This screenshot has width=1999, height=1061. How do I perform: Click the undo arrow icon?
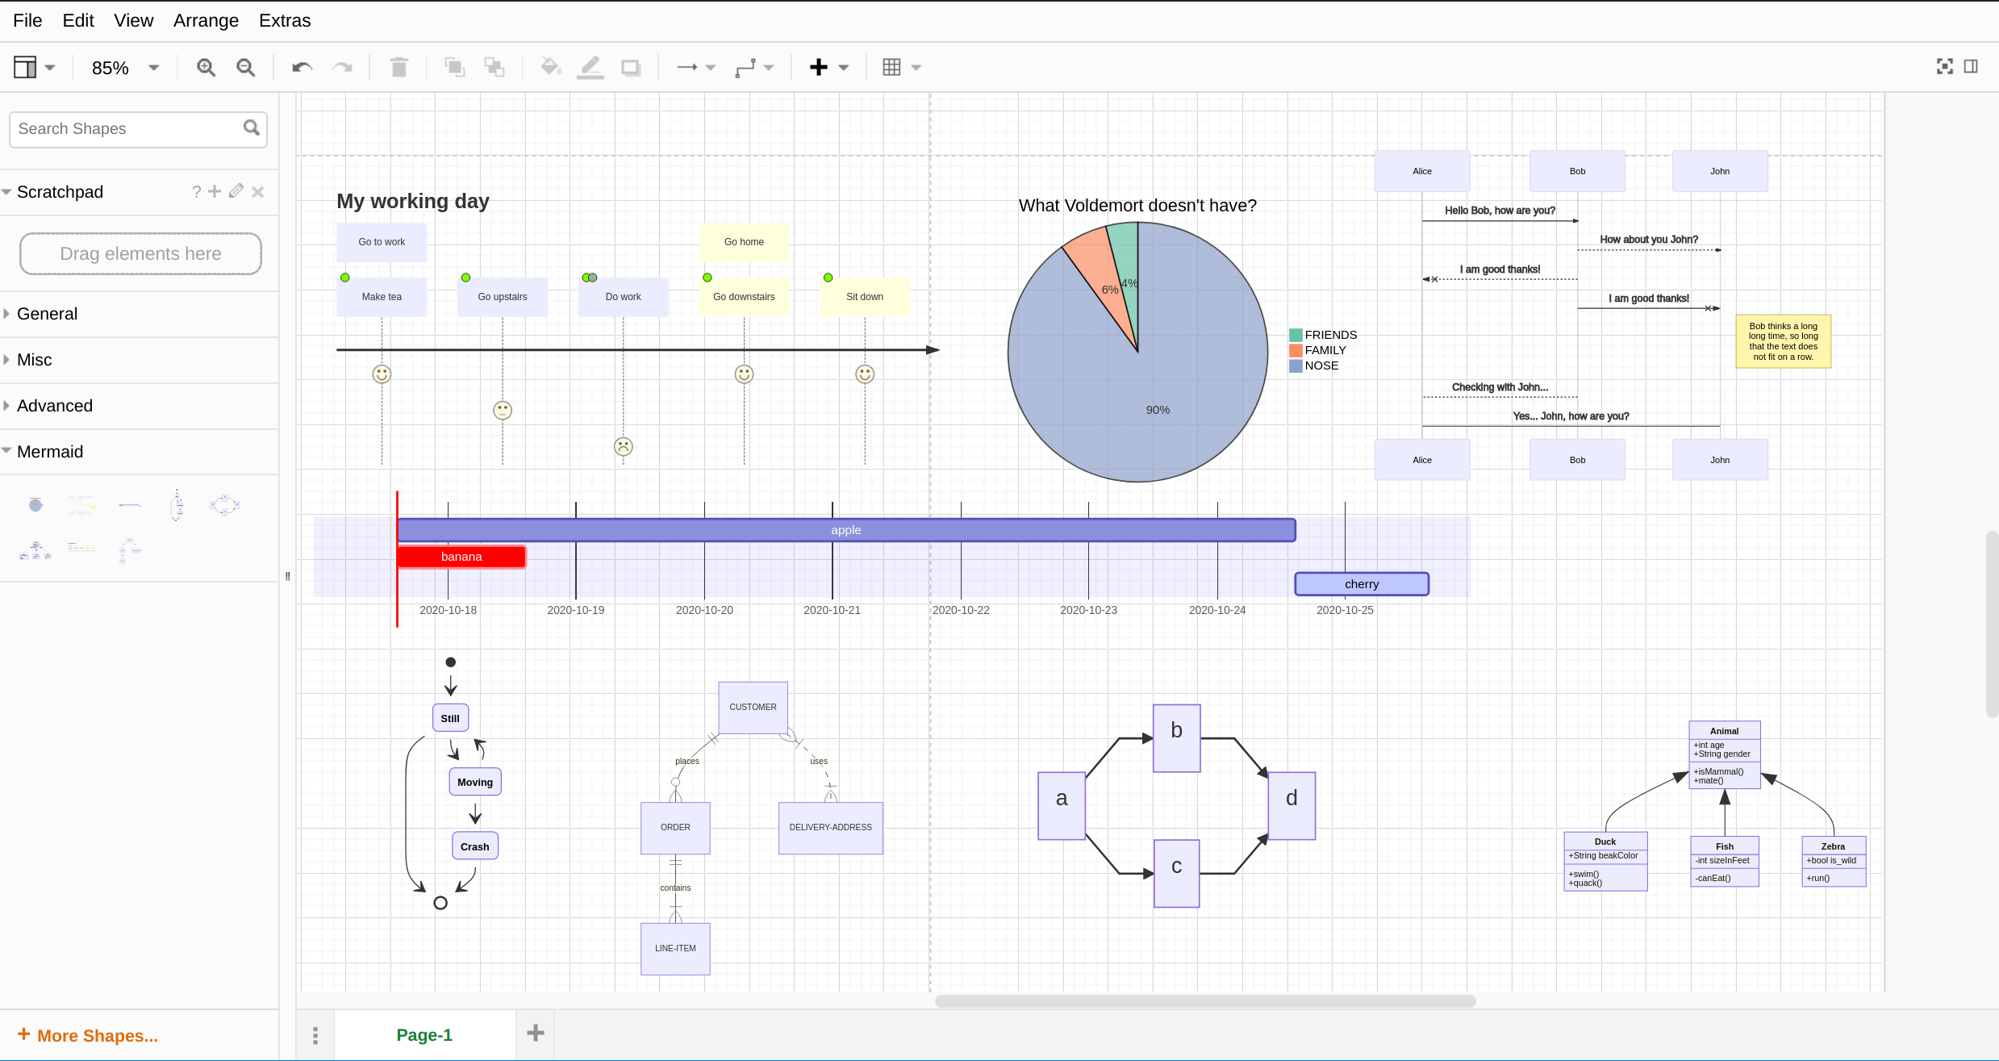(x=302, y=68)
